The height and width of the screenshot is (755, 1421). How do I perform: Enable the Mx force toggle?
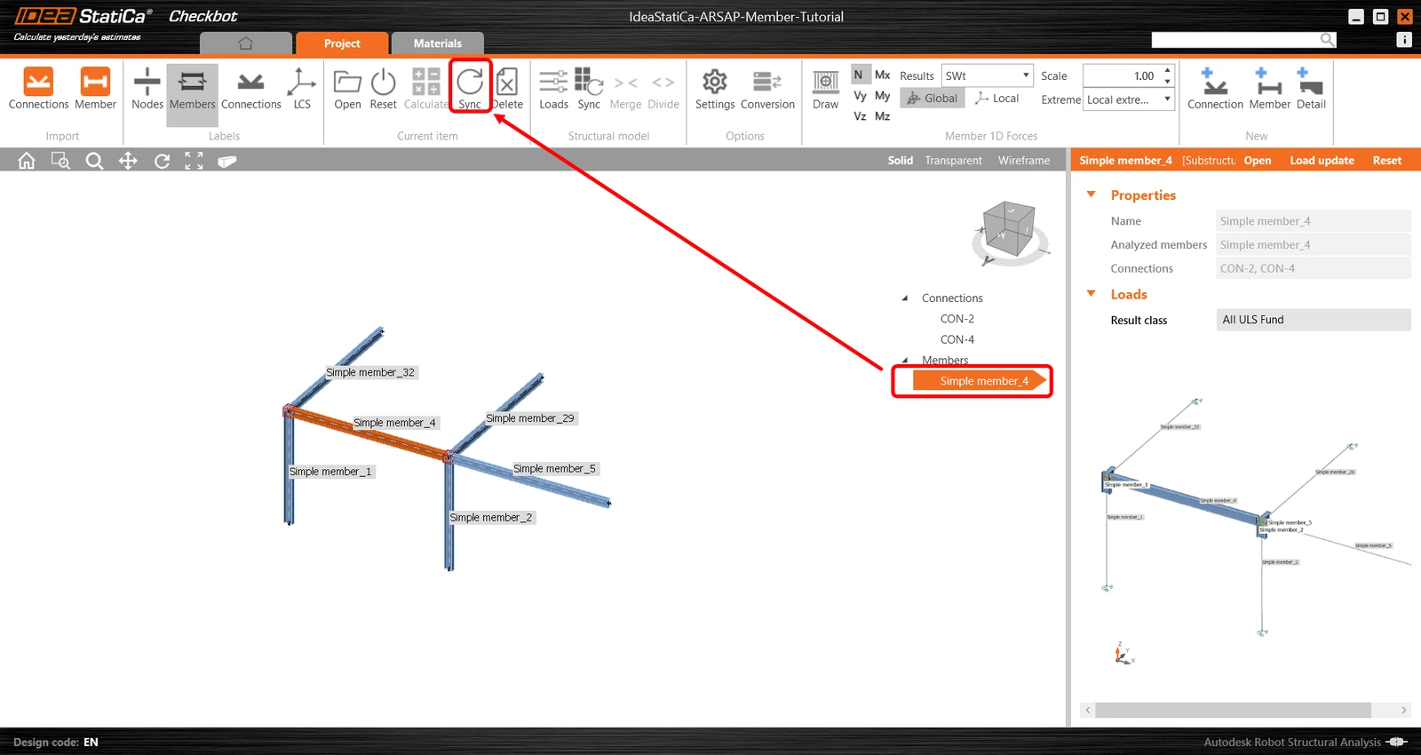882,75
